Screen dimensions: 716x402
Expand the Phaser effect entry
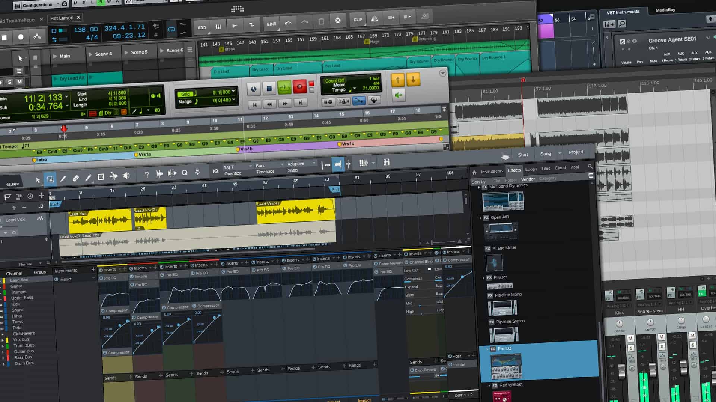coord(483,278)
